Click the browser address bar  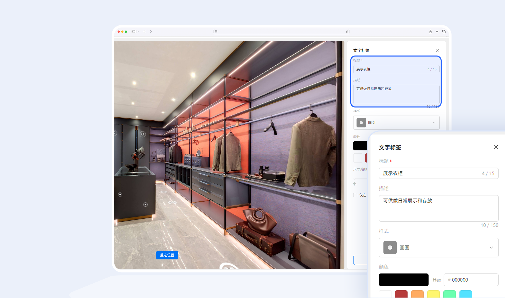[x=281, y=32]
